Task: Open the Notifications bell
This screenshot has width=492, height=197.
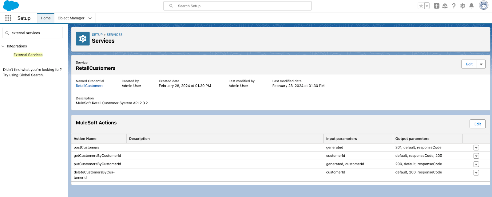Action: pos(471,6)
